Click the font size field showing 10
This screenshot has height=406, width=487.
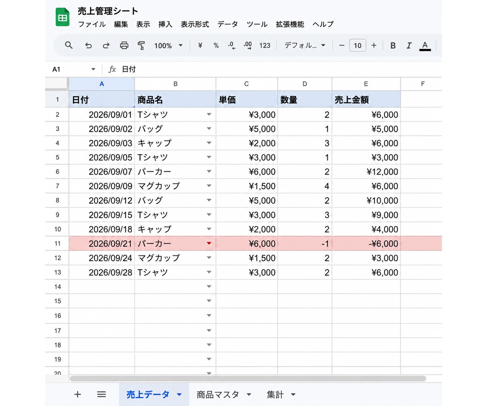pyautogui.click(x=358, y=46)
